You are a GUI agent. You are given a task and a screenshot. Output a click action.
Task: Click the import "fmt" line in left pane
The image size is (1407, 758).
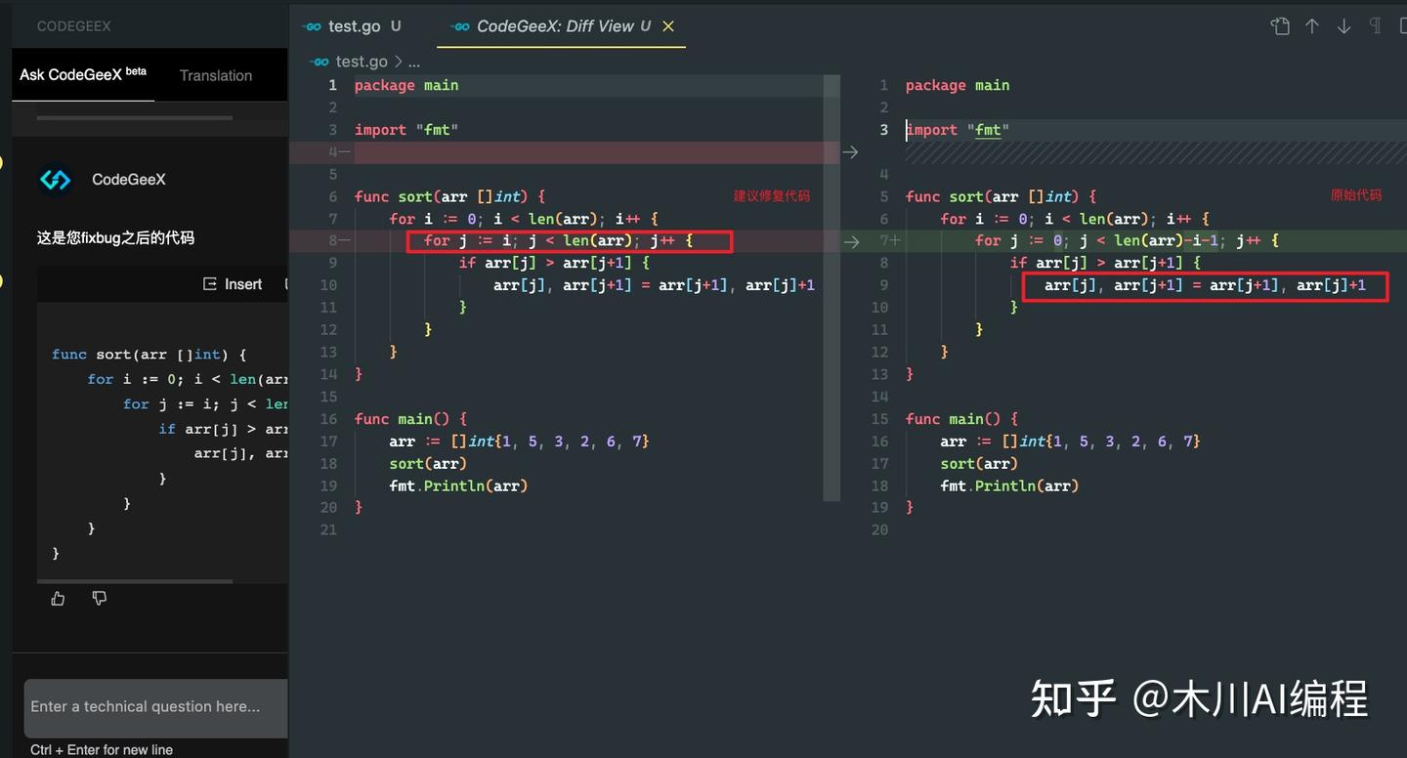[406, 130]
